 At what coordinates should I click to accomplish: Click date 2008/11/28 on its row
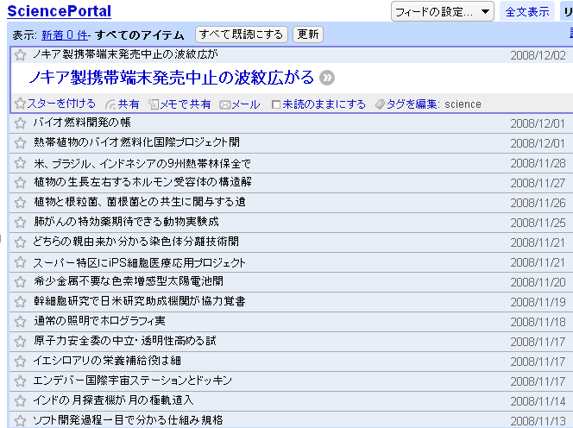[x=538, y=163]
